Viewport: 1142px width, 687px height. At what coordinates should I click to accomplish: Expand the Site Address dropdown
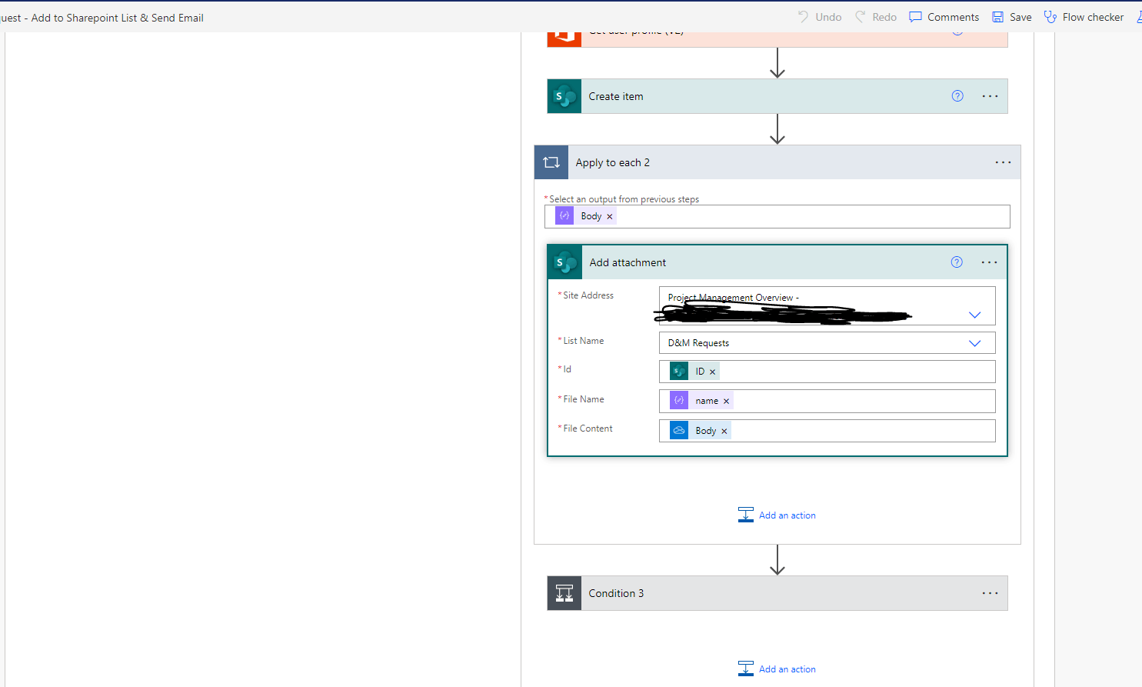click(974, 315)
